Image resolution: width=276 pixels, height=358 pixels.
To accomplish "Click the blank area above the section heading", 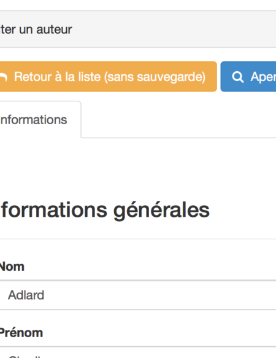I will pos(138,169).
